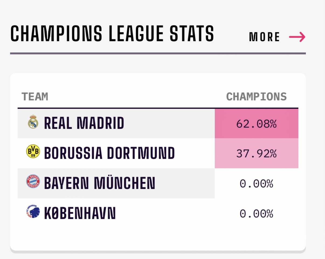The width and height of the screenshot is (325, 259).
Task: Sort by the CHAMPIONS column header
Action: pyautogui.click(x=256, y=97)
